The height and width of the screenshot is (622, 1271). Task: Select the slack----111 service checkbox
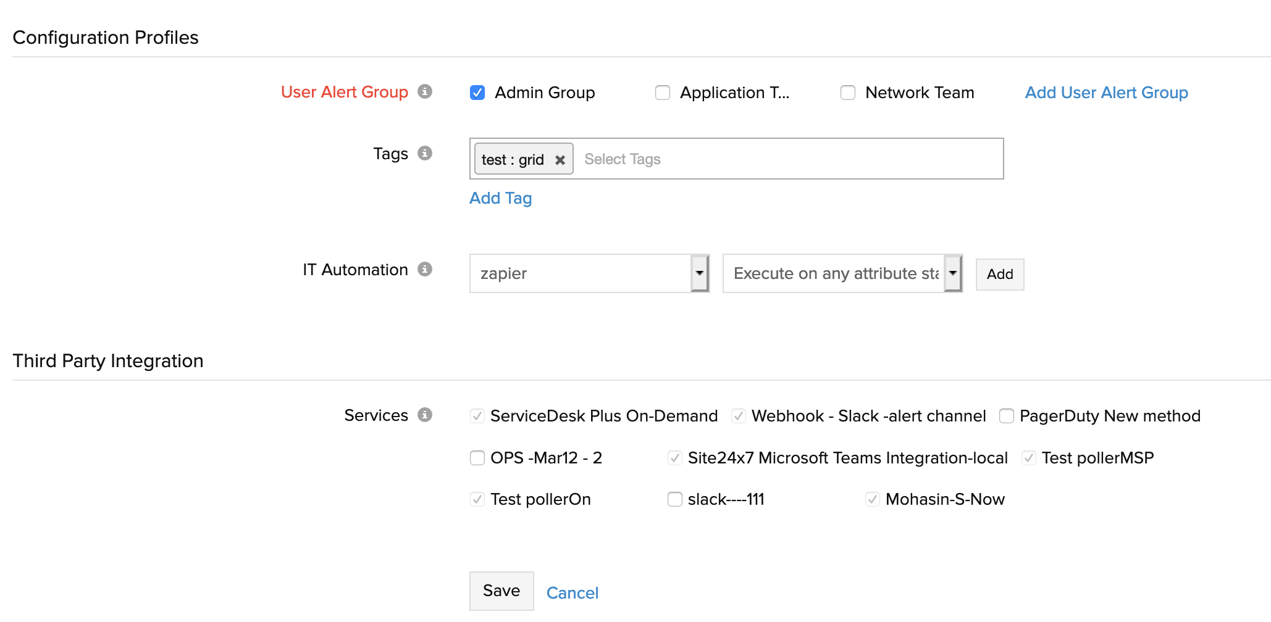click(675, 499)
